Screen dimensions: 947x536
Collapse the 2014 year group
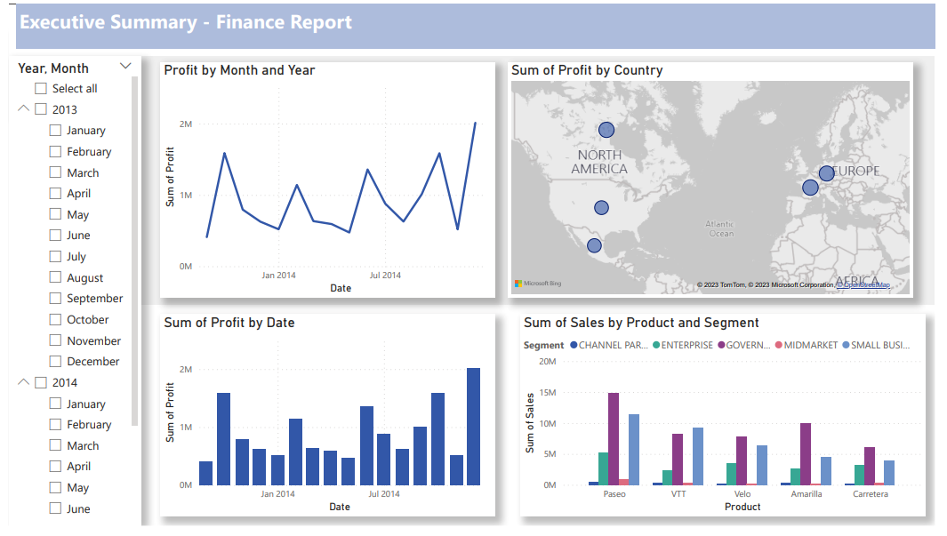(23, 382)
